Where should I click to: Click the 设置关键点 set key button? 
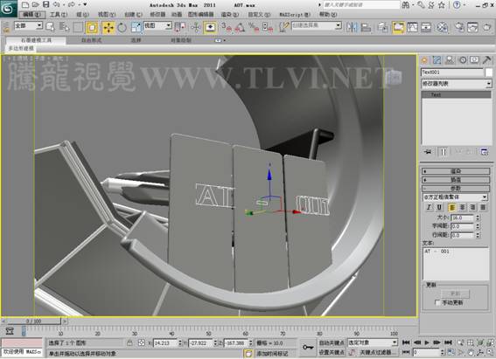332,352
